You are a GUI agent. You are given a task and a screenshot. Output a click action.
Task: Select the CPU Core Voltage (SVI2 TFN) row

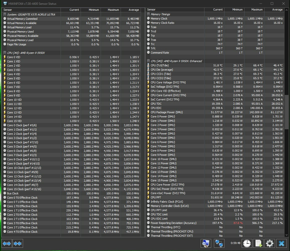215,82
